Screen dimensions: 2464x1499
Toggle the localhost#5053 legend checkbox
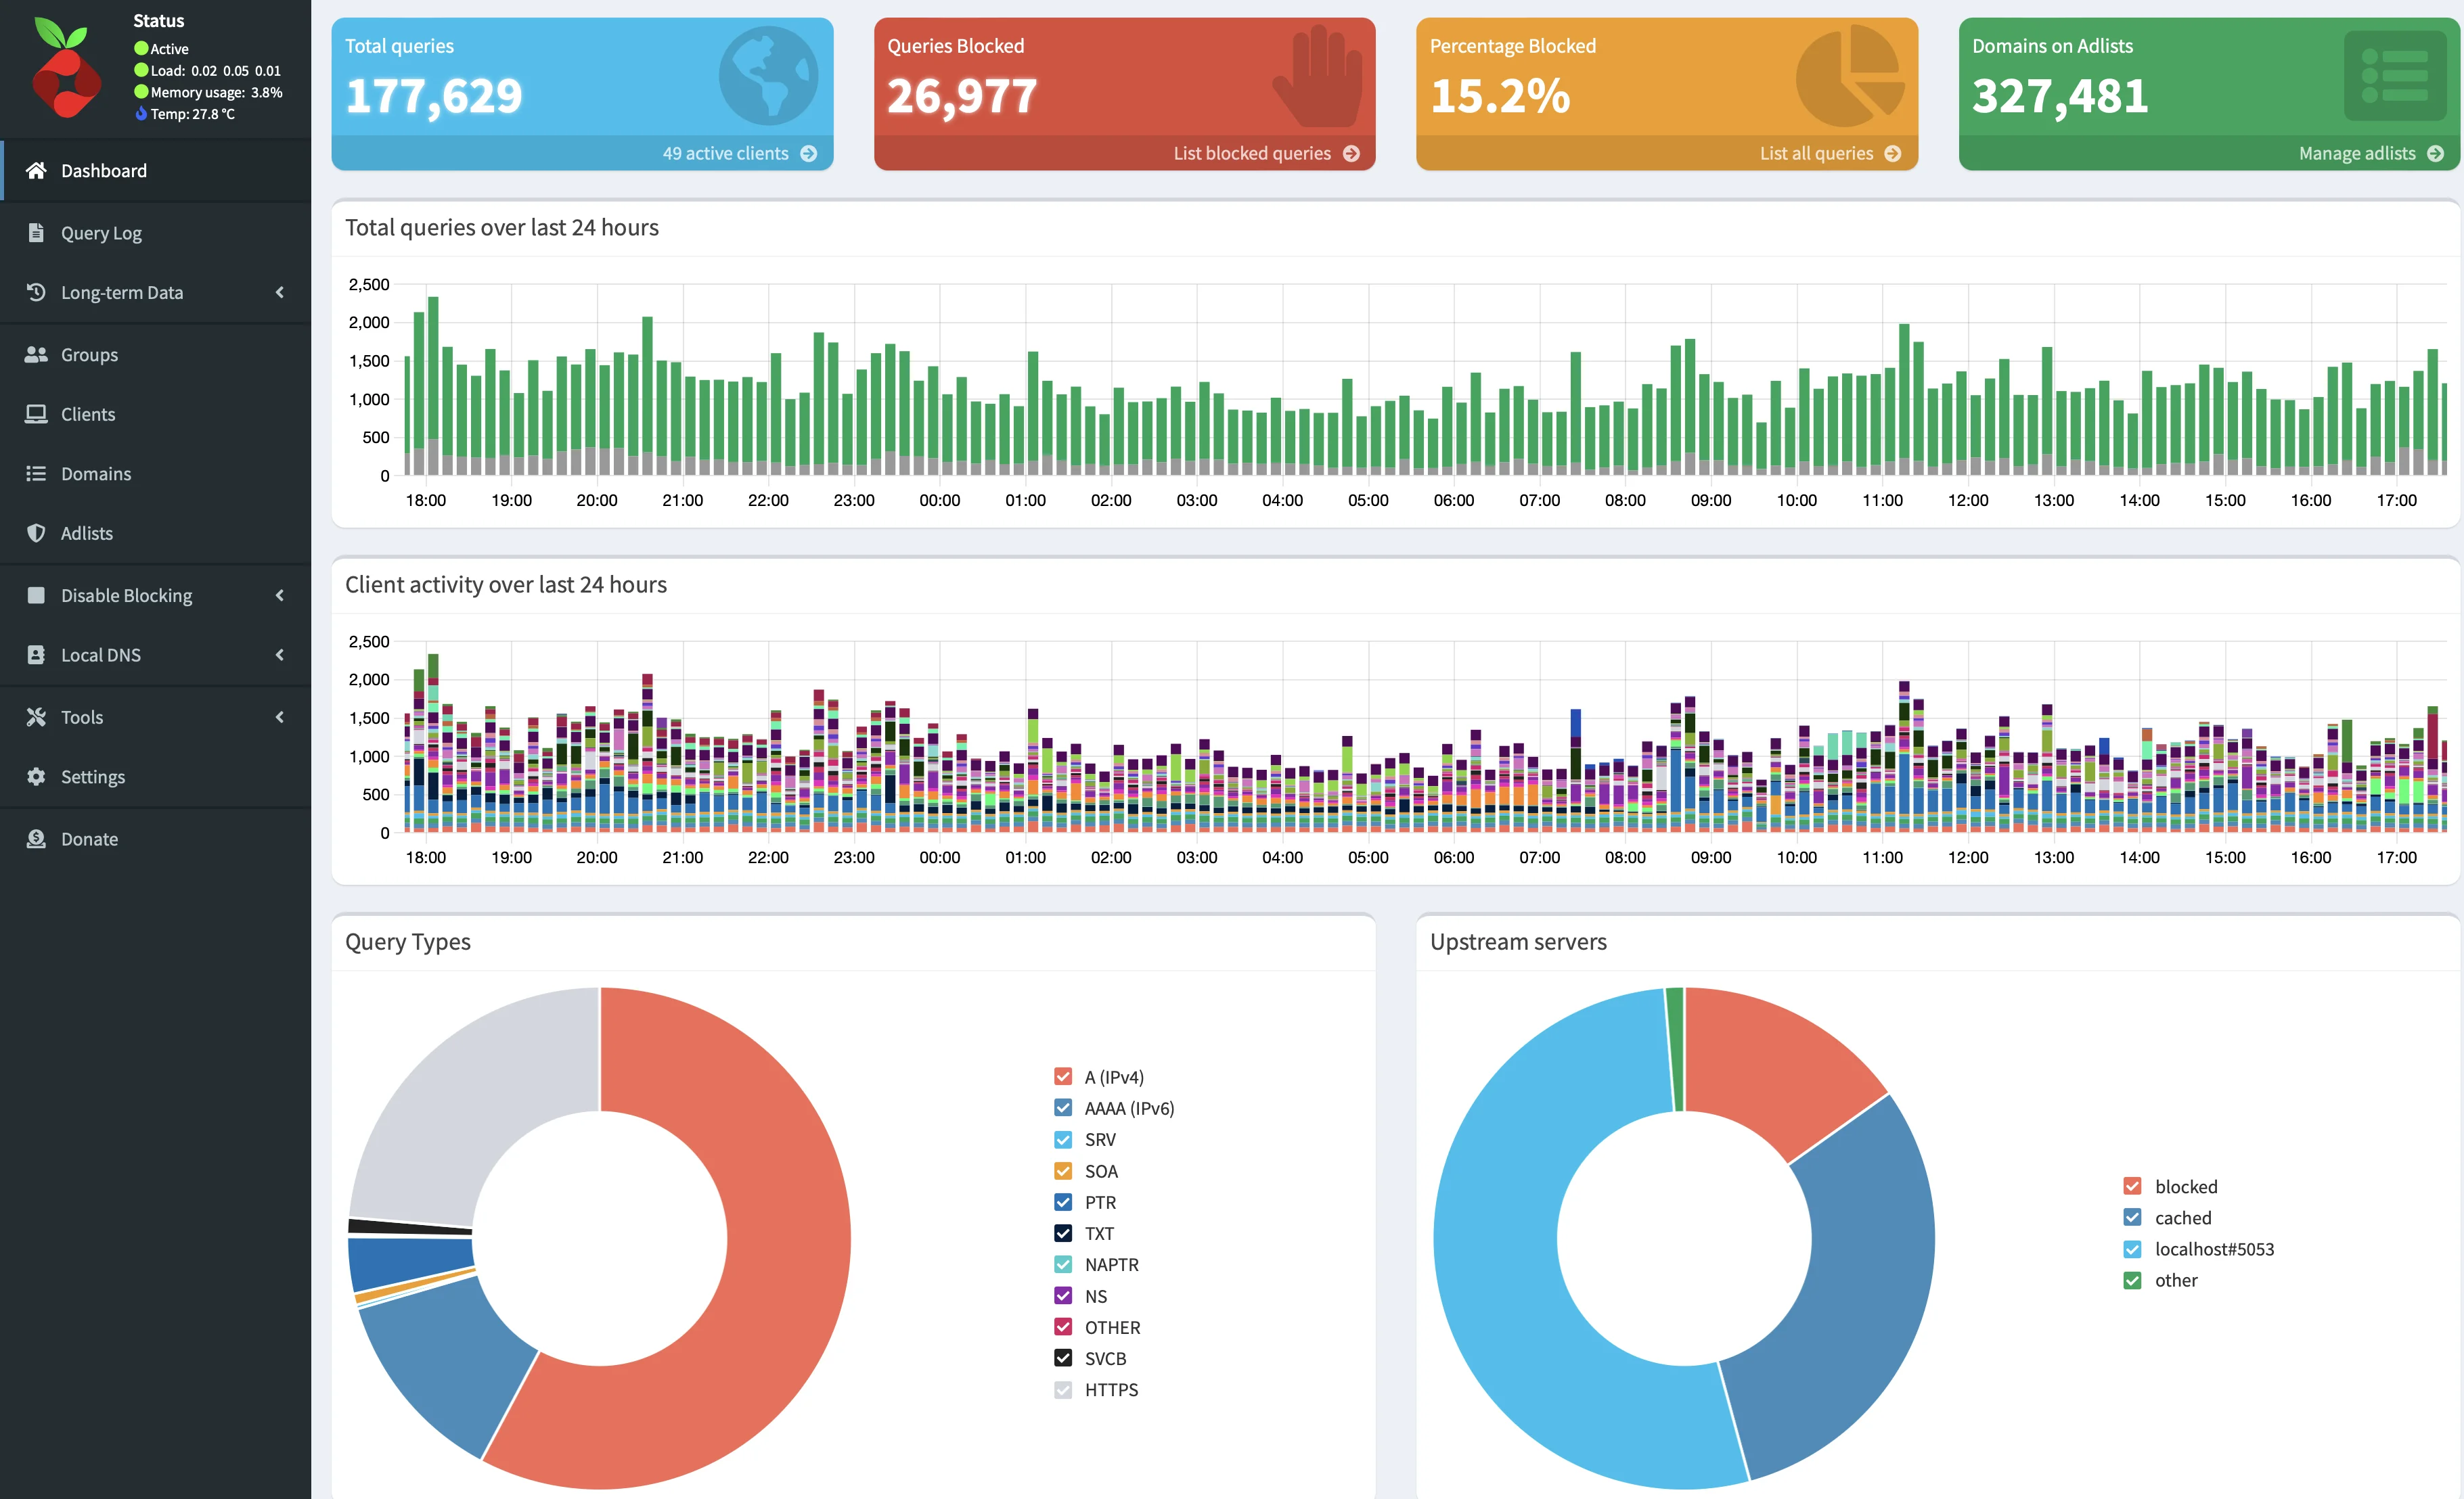[2132, 1248]
